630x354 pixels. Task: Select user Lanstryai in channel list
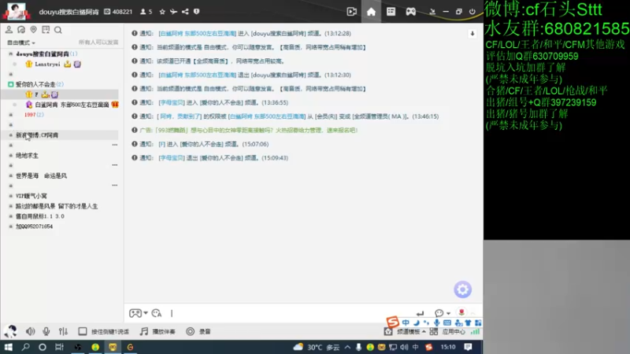(x=47, y=65)
